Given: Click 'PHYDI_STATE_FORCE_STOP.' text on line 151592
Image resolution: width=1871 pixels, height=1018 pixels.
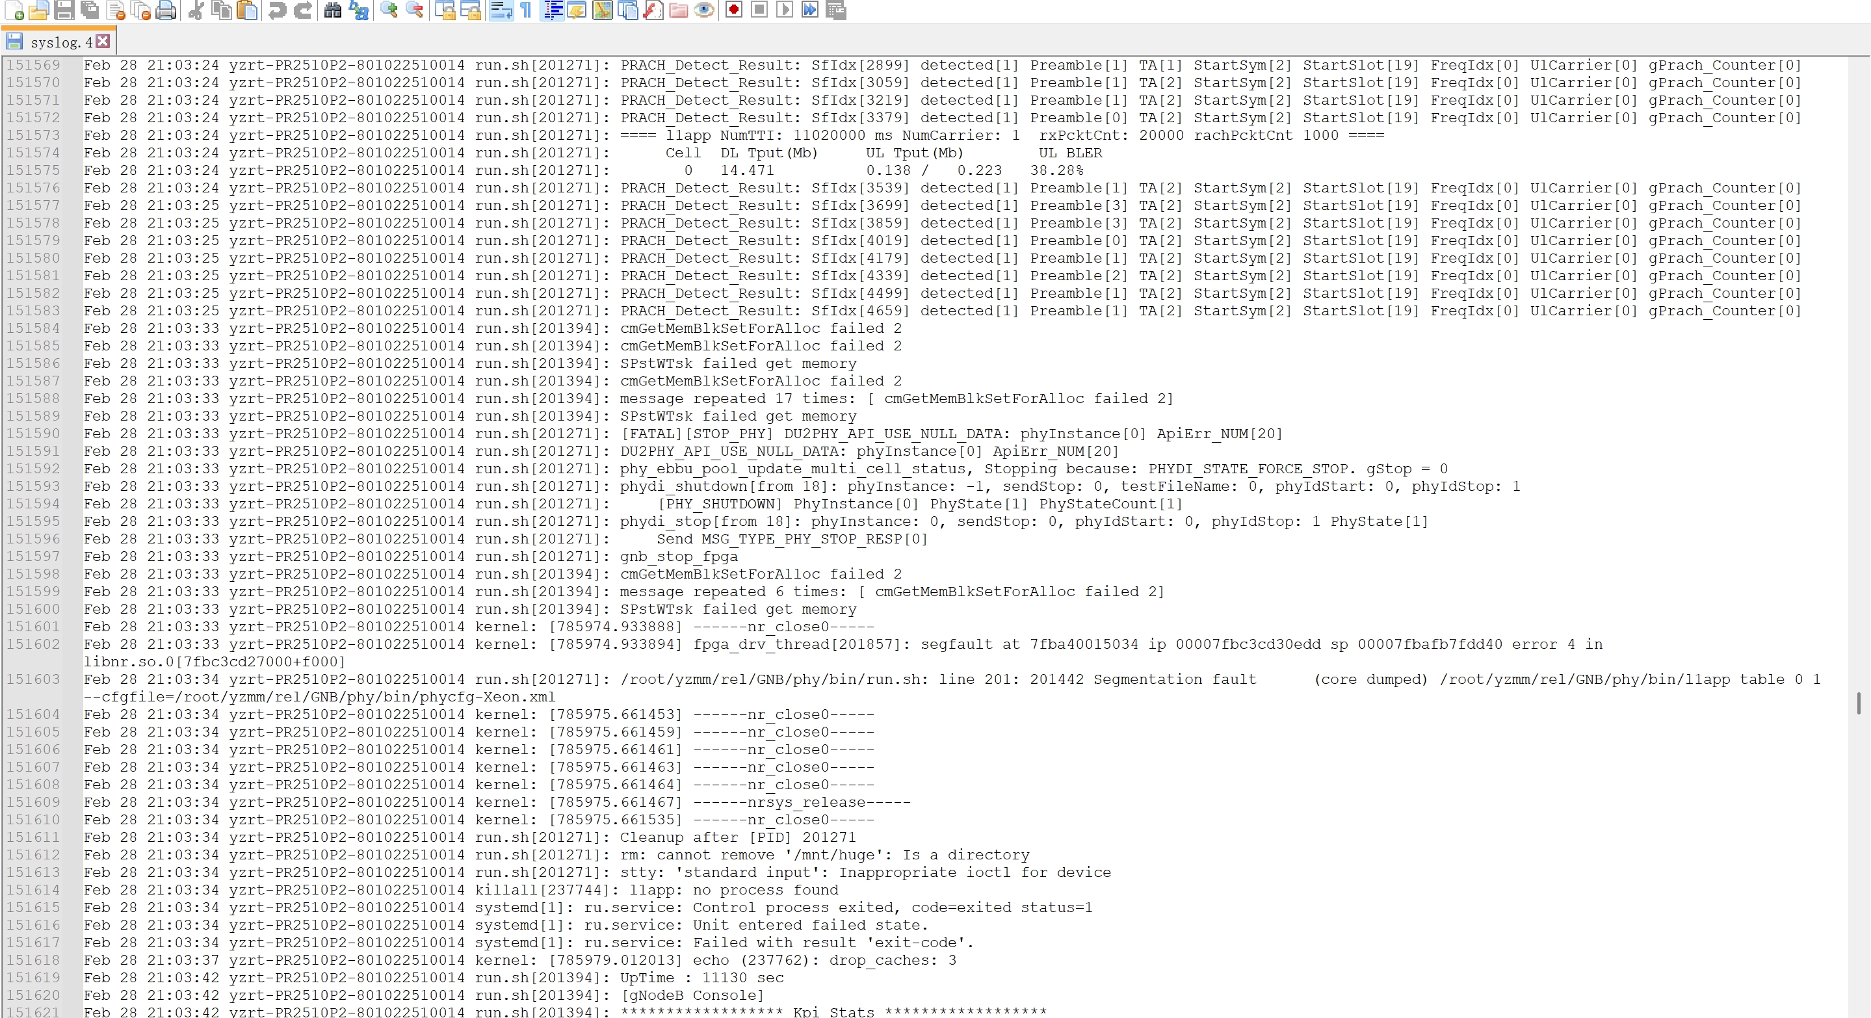Looking at the screenshot, I should [x=1252, y=468].
